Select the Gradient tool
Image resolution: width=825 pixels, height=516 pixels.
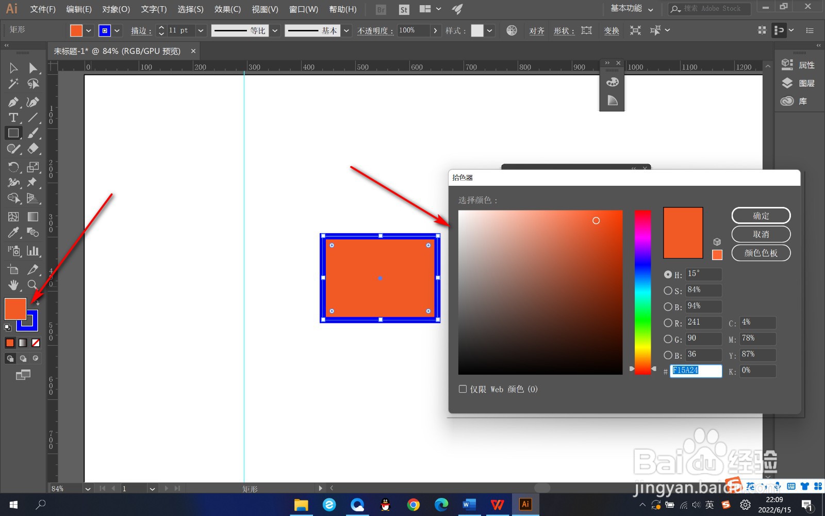pos(33,217)
